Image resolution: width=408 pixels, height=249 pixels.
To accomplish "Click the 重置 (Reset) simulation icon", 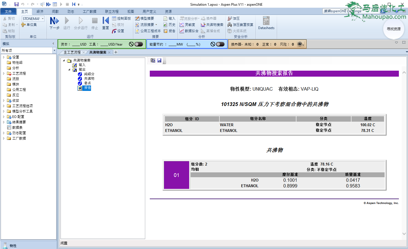I will [x=106, y=23].
